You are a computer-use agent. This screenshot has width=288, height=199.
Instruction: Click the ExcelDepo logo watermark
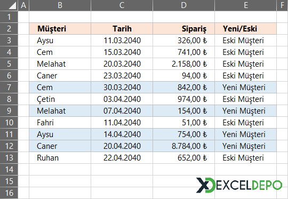(x=239, y=185)
